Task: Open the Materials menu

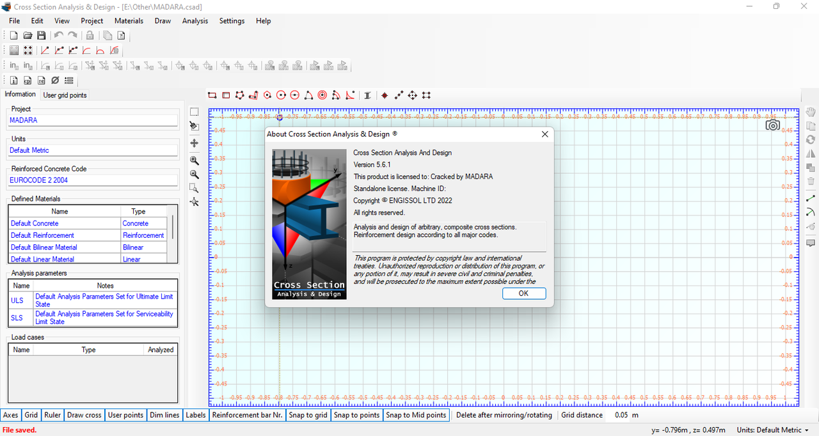Action: click(x=129, y=20)
